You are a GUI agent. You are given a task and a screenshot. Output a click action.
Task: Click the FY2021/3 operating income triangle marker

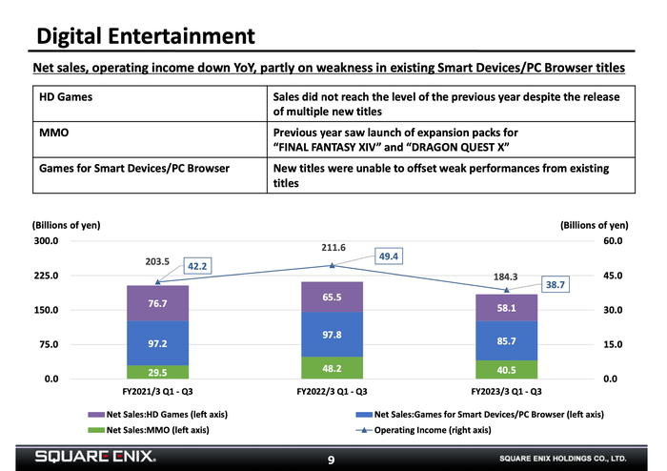[157, 281]
